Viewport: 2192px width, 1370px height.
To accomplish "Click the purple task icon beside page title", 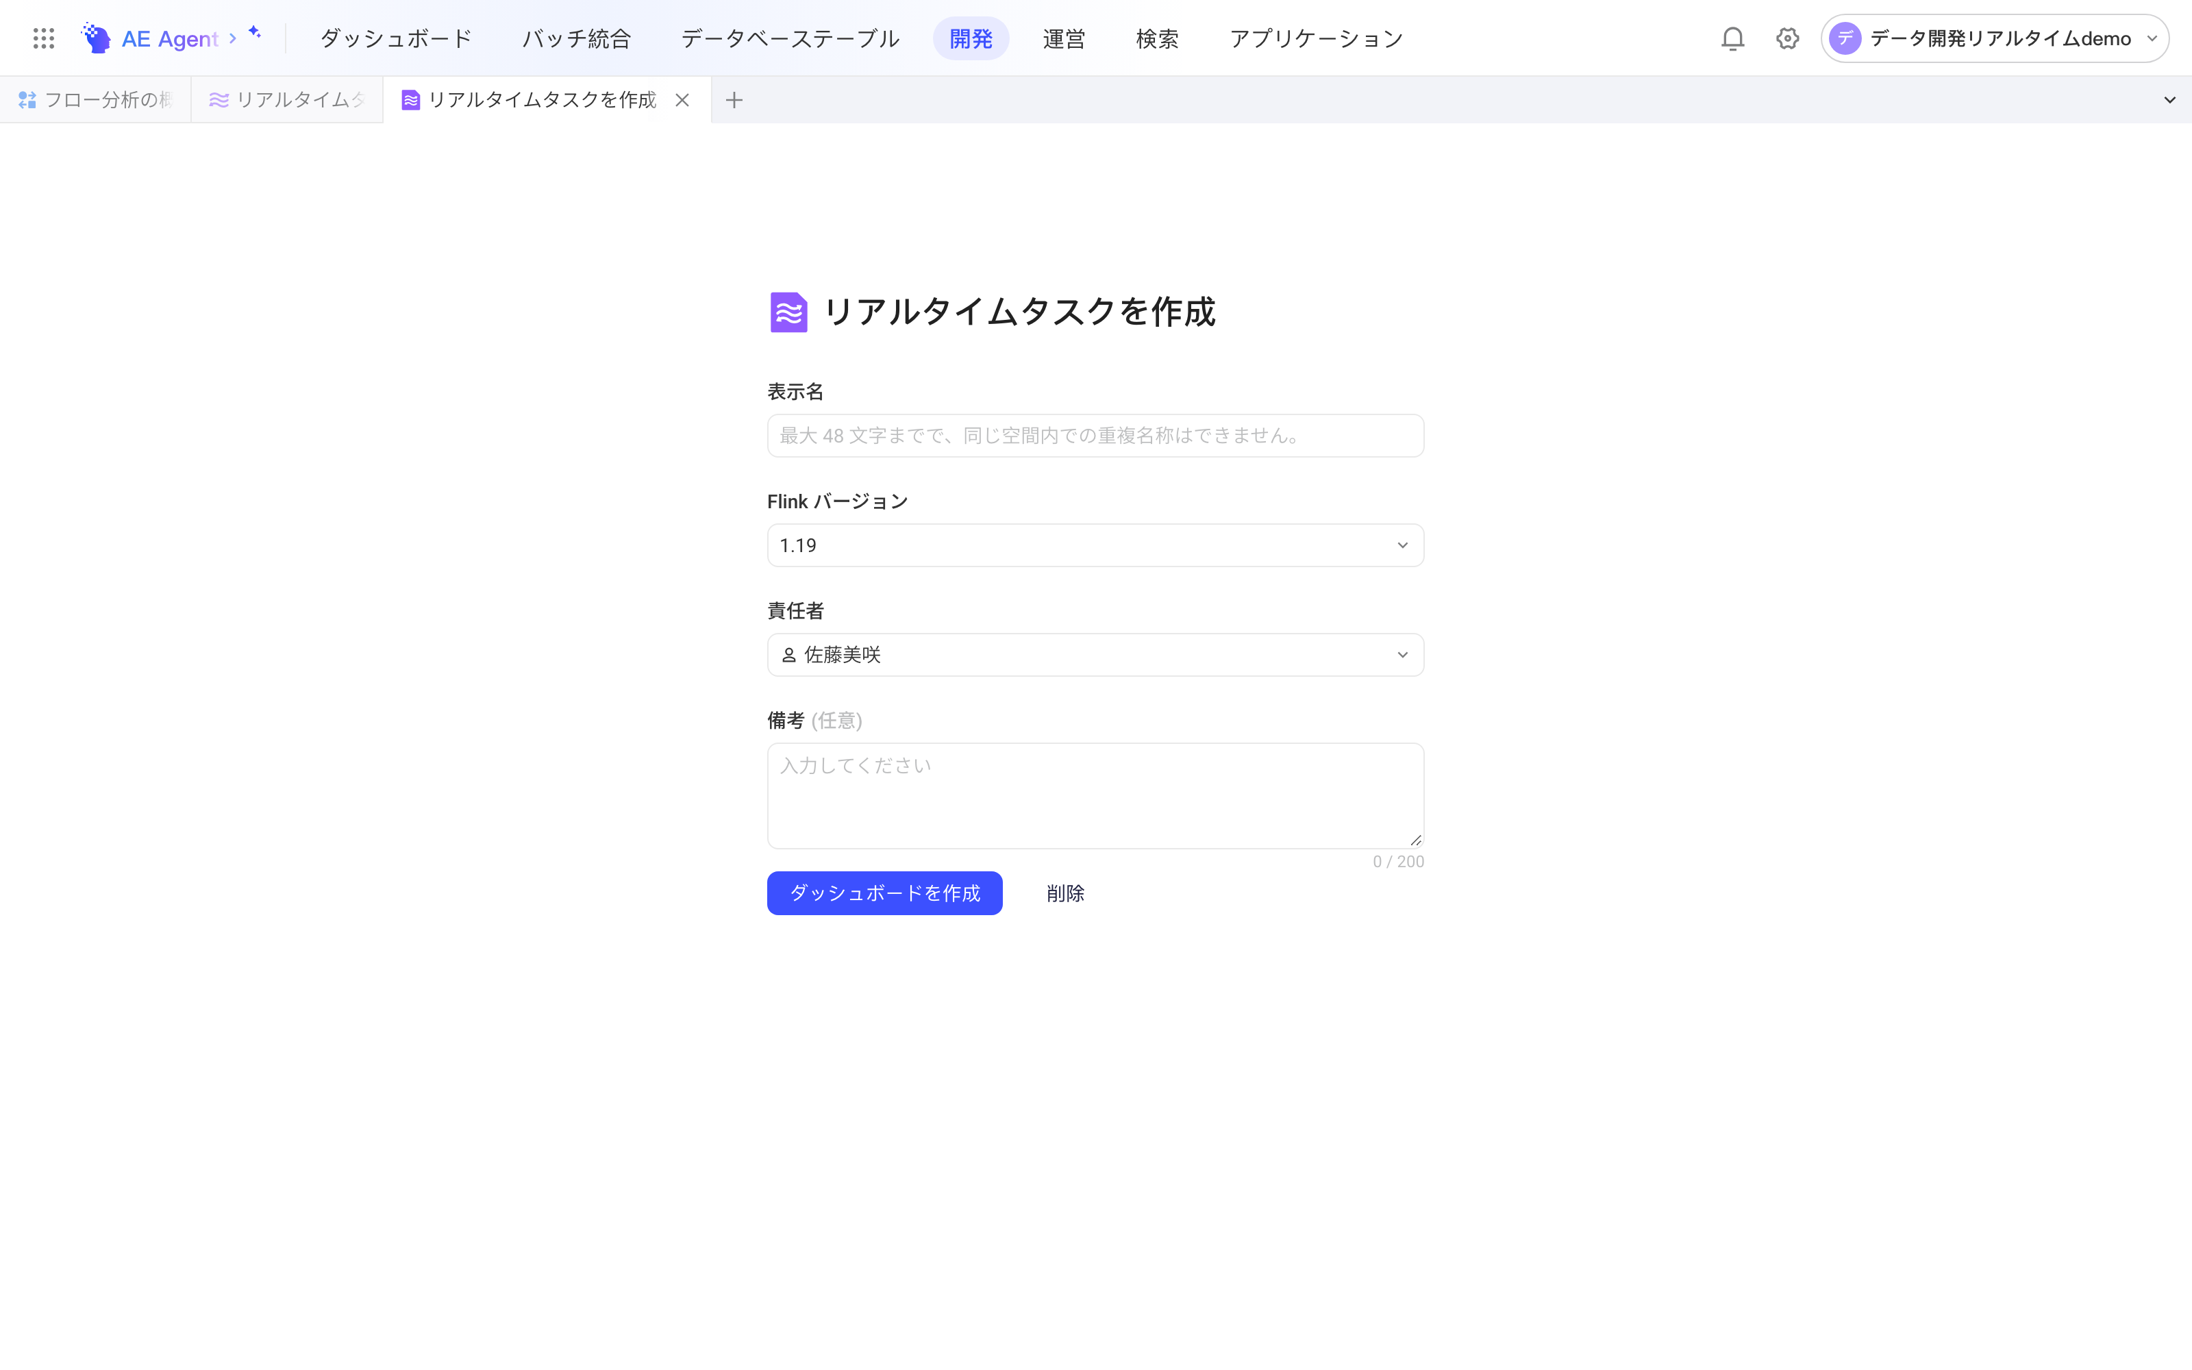I will (x=788, y=312).
